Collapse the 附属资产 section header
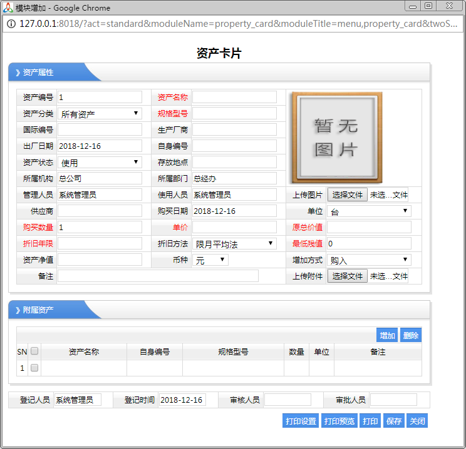 click(38, 310)
